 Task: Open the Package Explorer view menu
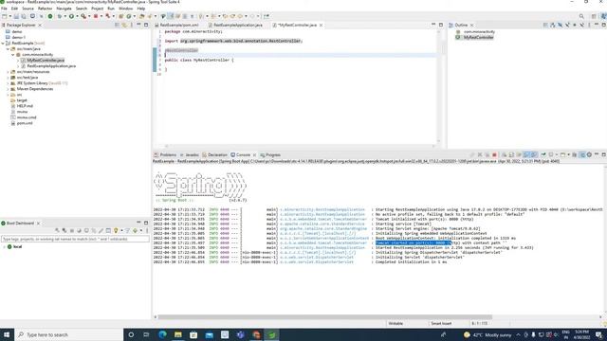pyautogui.click(x=132, y=25)
